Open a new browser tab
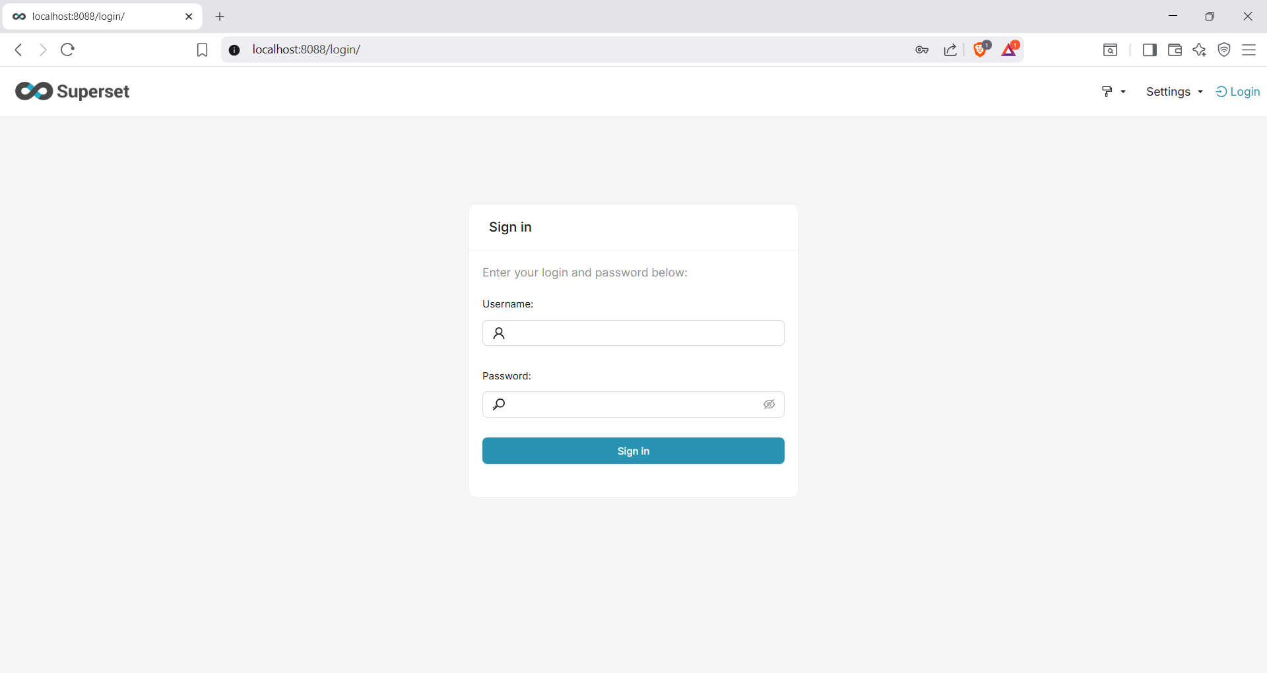The width and height of the screenshot is (1267, 673). pyautogui.click(x=220, y=16)
